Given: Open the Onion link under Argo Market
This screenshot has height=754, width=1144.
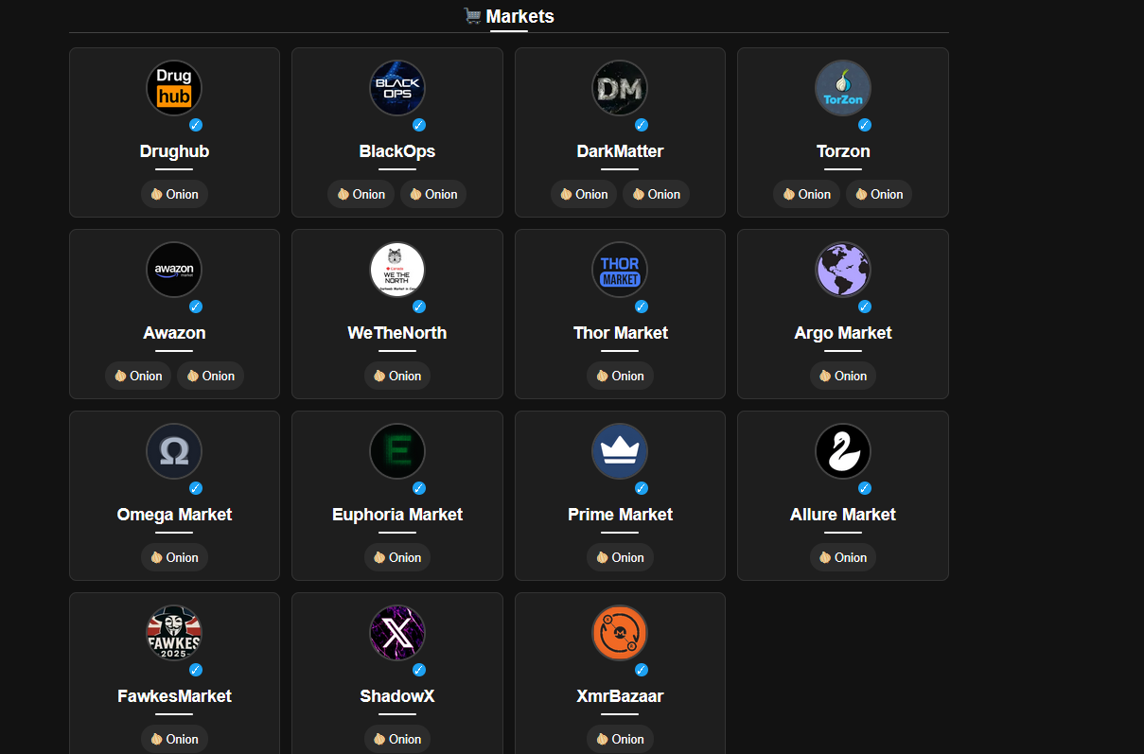Looking at the screenshot, I should coord(843,376).
